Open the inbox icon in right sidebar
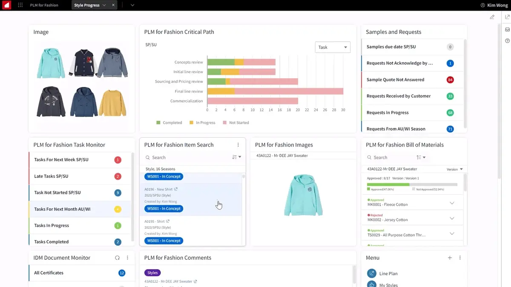This screenshot has height=287, width=511. (507, 29)
